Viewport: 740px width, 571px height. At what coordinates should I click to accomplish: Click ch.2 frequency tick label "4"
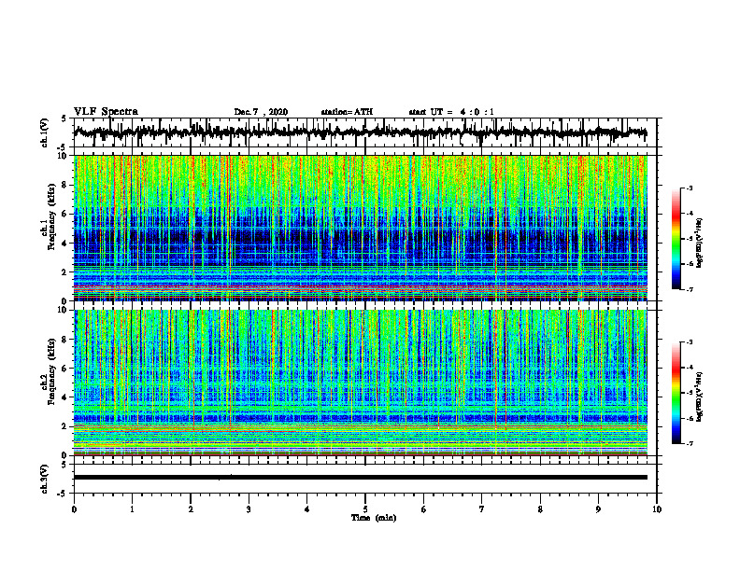[x=64, y=397]
